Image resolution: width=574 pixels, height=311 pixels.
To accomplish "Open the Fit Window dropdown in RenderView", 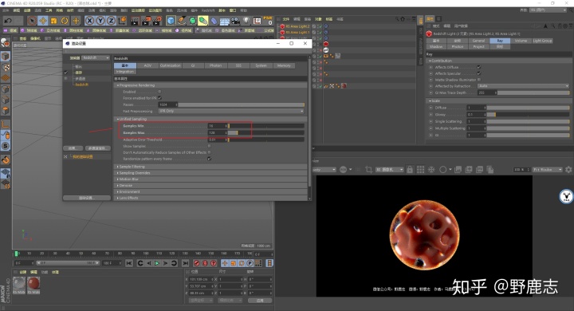I will pyautogui.click(x=547, y=170).
